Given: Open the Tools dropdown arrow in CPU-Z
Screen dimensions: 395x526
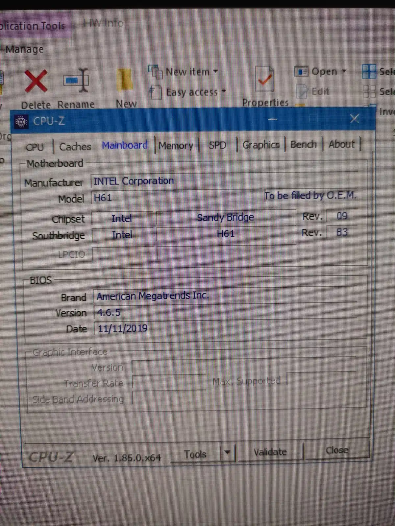Looking at the screenshot, I should coord(227,452).
